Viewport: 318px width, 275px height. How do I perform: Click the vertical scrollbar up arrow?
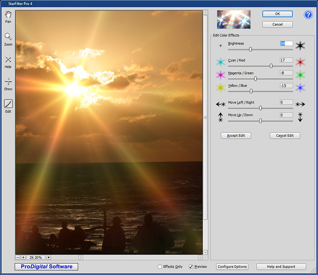pos(205,13)
